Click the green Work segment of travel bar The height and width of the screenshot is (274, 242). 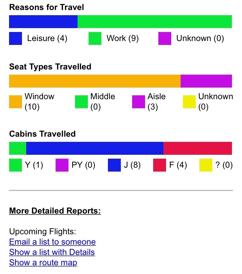[155, 22]
